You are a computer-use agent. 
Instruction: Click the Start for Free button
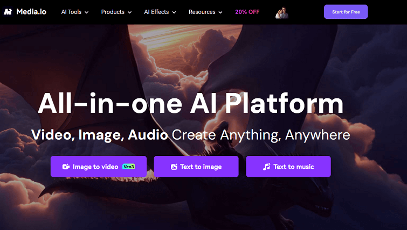346,12
